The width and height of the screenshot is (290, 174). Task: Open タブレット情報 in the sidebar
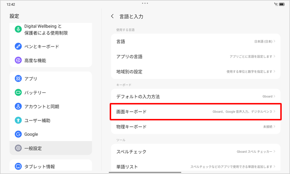[51, 165]
